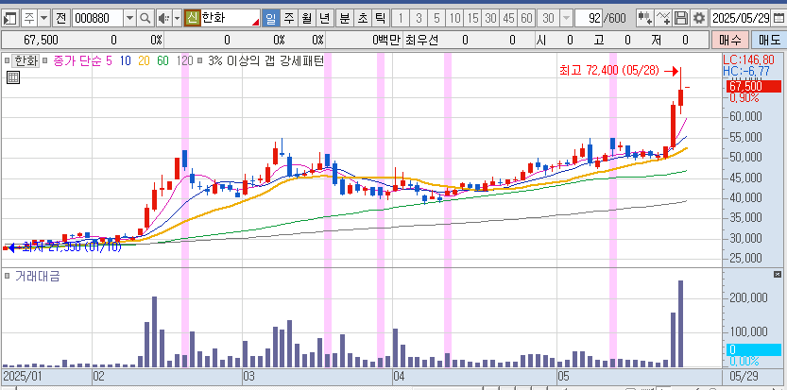Click the gray 120 moving average legend
787x390 pixels.
184,60
